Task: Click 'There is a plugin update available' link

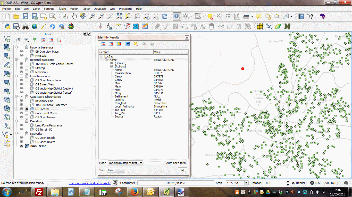Action: coord(90,183)
